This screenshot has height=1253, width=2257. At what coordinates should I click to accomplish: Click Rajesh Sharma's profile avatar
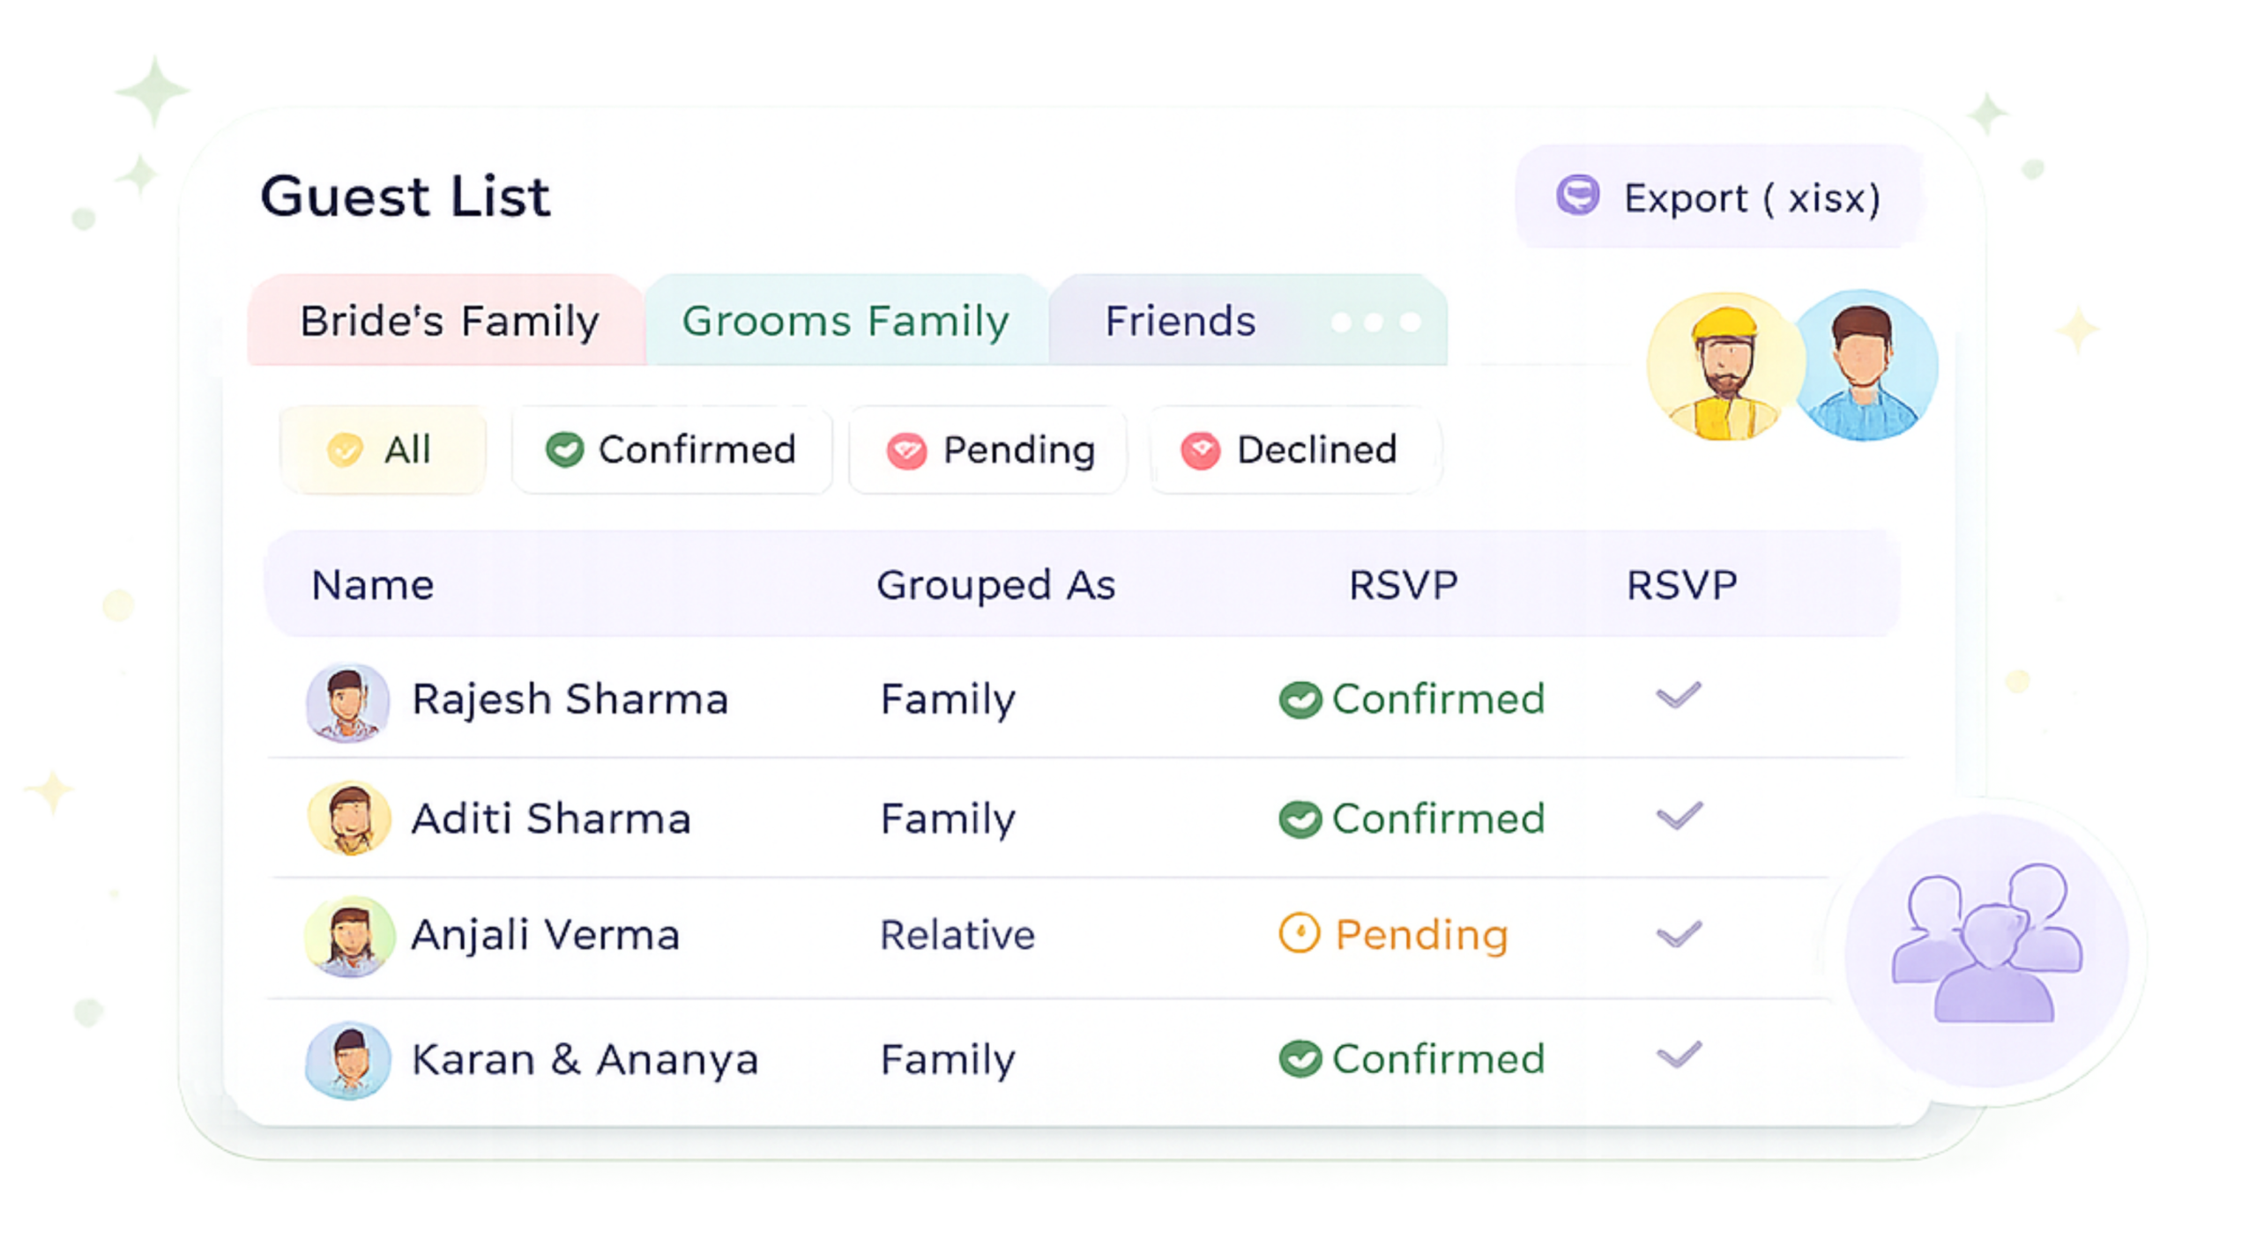(x=348, y=702)
